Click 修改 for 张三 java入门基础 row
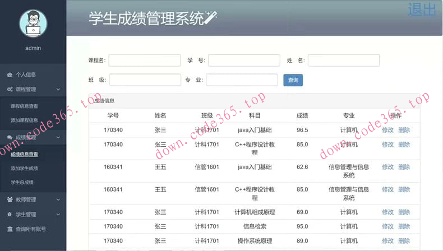The width and height of the screenshot is (443, 251). click(x=387, y=130)
